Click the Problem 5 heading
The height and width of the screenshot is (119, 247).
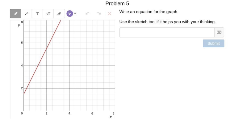[117, 3]
